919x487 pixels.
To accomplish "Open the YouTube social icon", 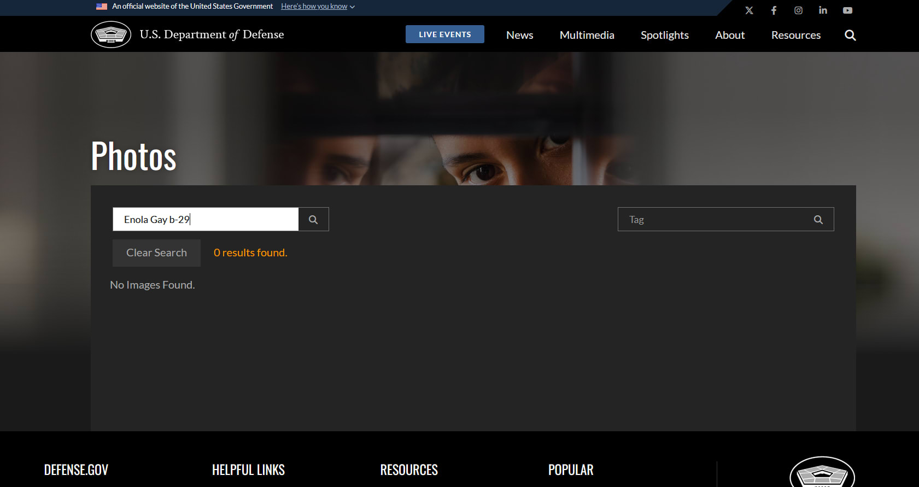I will pyautogui.click(x=847, y=10).
